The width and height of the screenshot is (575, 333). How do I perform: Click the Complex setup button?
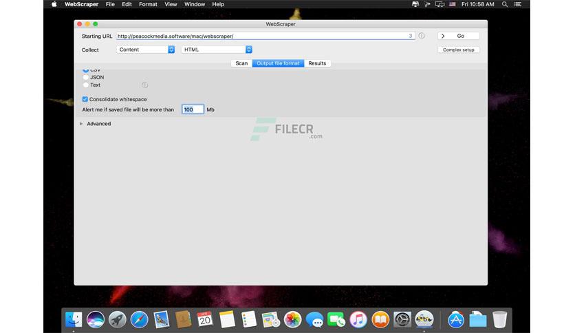pos(458,50)
